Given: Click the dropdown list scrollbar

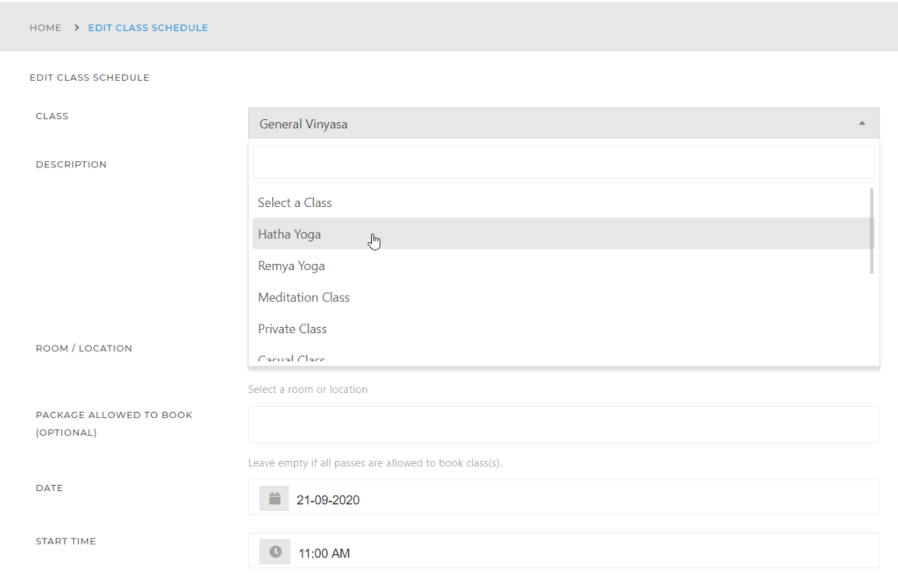Looking at the screenshot, I should (x=871, y=228).
